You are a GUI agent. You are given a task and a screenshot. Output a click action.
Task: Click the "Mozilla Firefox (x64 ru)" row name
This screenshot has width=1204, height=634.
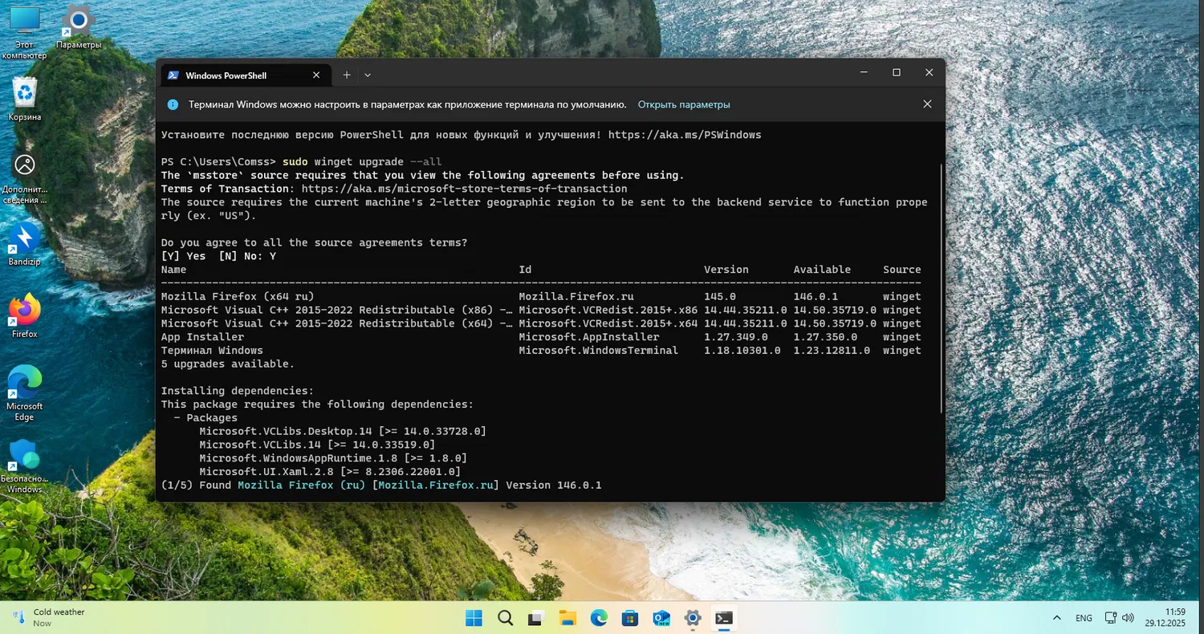point(238,297)
